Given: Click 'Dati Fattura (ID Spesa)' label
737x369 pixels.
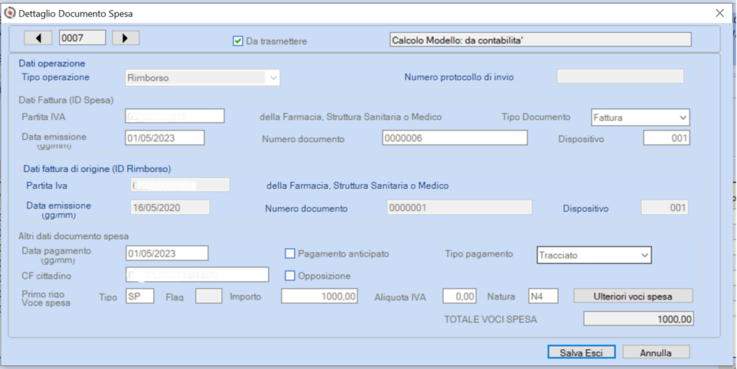Looking at the screenshot, I should click(x=67, y=100).
